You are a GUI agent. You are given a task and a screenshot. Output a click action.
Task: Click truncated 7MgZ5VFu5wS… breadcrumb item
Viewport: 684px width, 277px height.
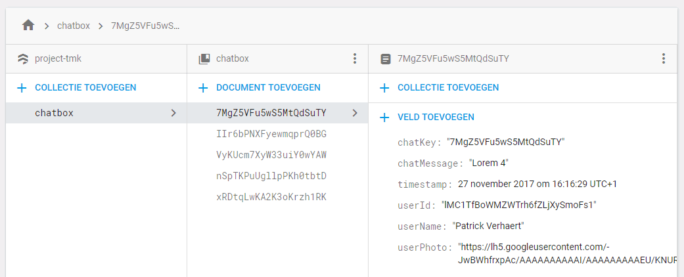145,26
